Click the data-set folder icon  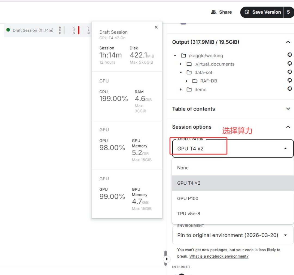click(189, 73)
